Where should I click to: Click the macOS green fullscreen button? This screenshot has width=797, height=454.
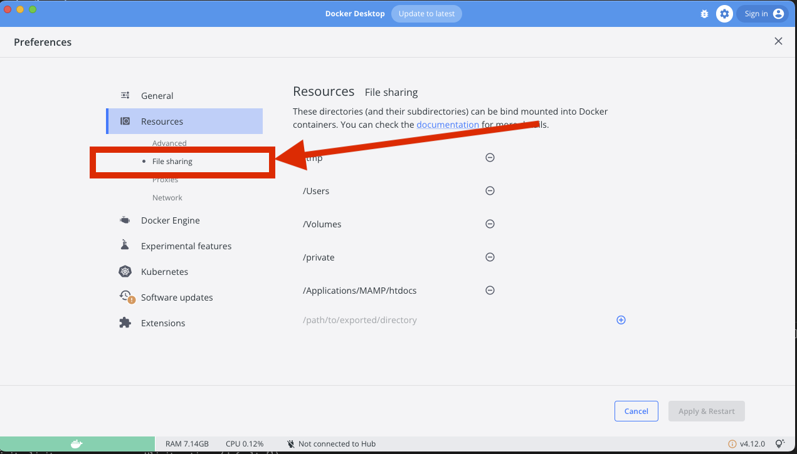pos(33,9)
